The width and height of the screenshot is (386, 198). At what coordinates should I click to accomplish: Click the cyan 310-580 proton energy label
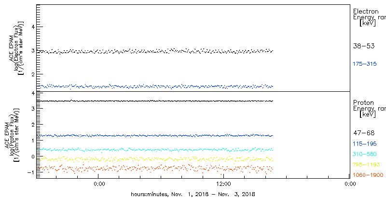pyautogui.click(x=365, y=154)
